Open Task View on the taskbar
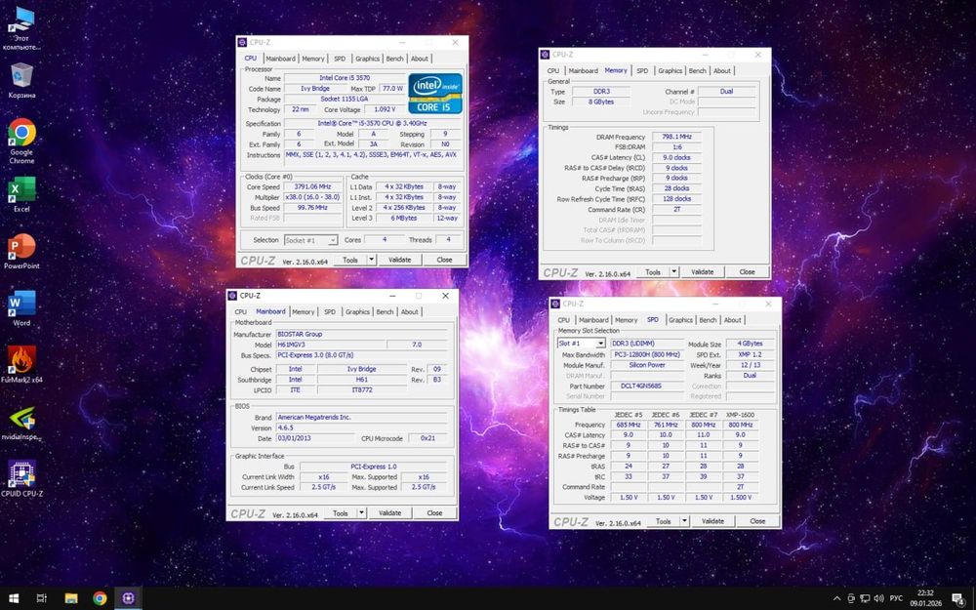The width and height of the screenshot is (976, 610). (x=42, y=598)
